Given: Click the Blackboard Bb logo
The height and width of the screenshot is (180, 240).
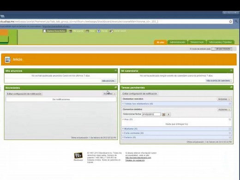Looking at the screenshot, I should 78,156.
